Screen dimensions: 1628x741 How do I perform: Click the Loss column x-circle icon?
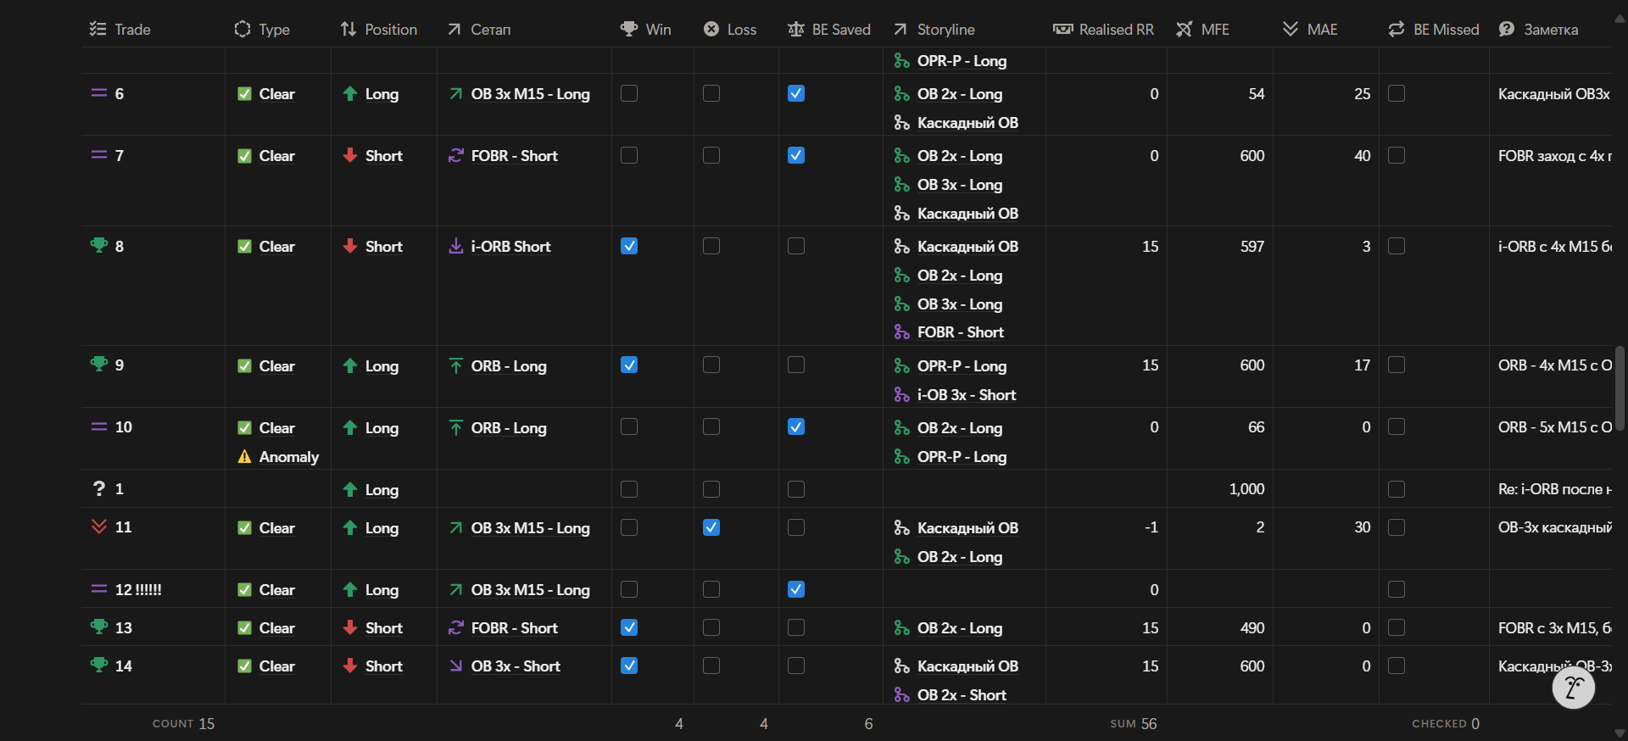pos(711,29)
